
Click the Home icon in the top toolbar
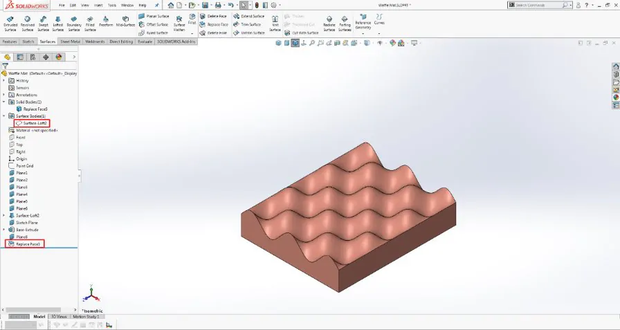point(170,5)
